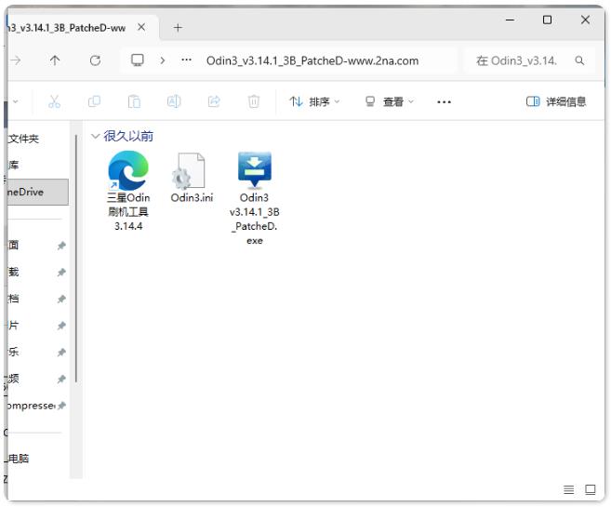Minimize the File Explorer window
Screen dimensions: 611x507
(510, 20)
